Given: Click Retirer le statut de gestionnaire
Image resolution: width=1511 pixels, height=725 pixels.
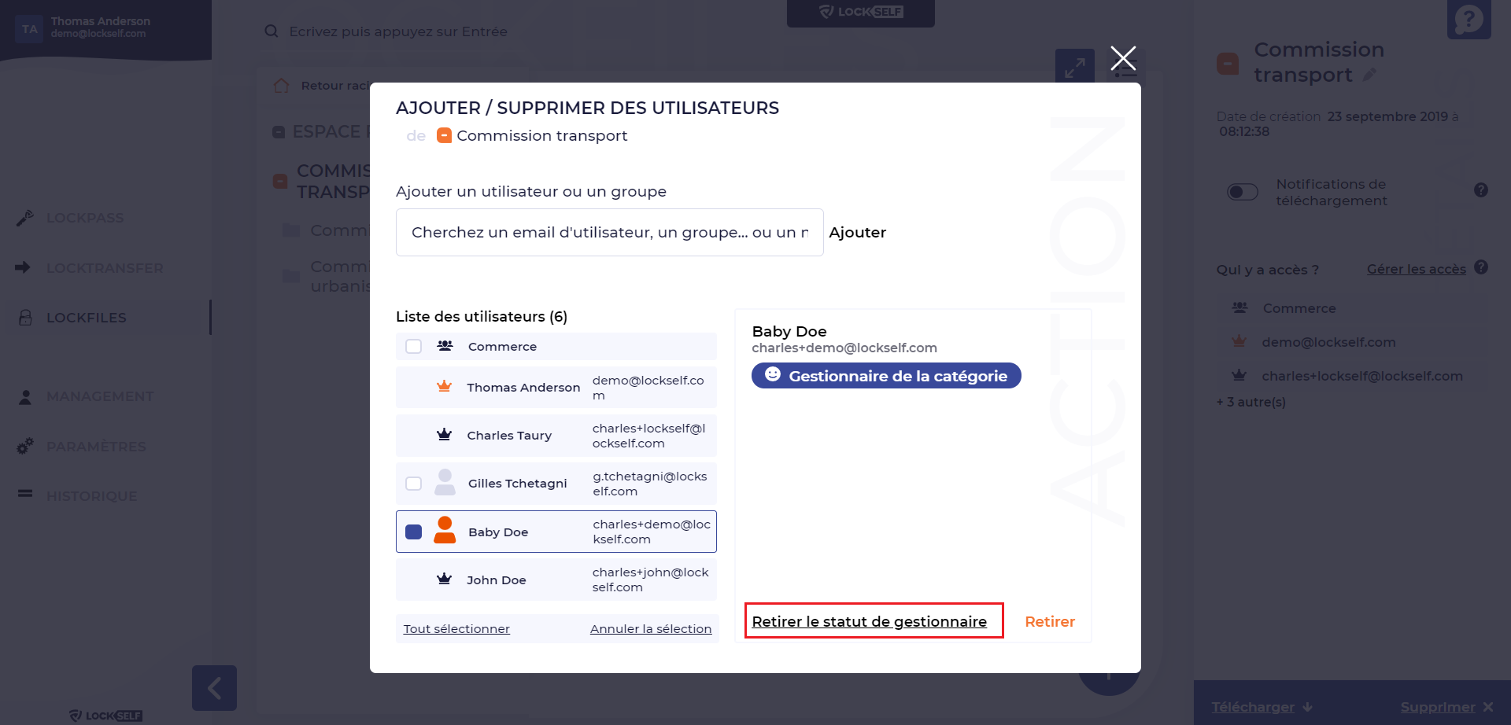Looking at the screenshot, I should [x=869, y=621].
